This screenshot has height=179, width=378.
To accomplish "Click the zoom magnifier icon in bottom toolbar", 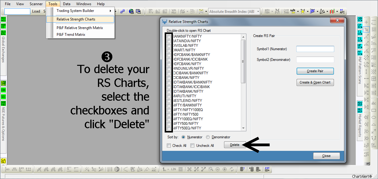I will (x=211, y=169).
